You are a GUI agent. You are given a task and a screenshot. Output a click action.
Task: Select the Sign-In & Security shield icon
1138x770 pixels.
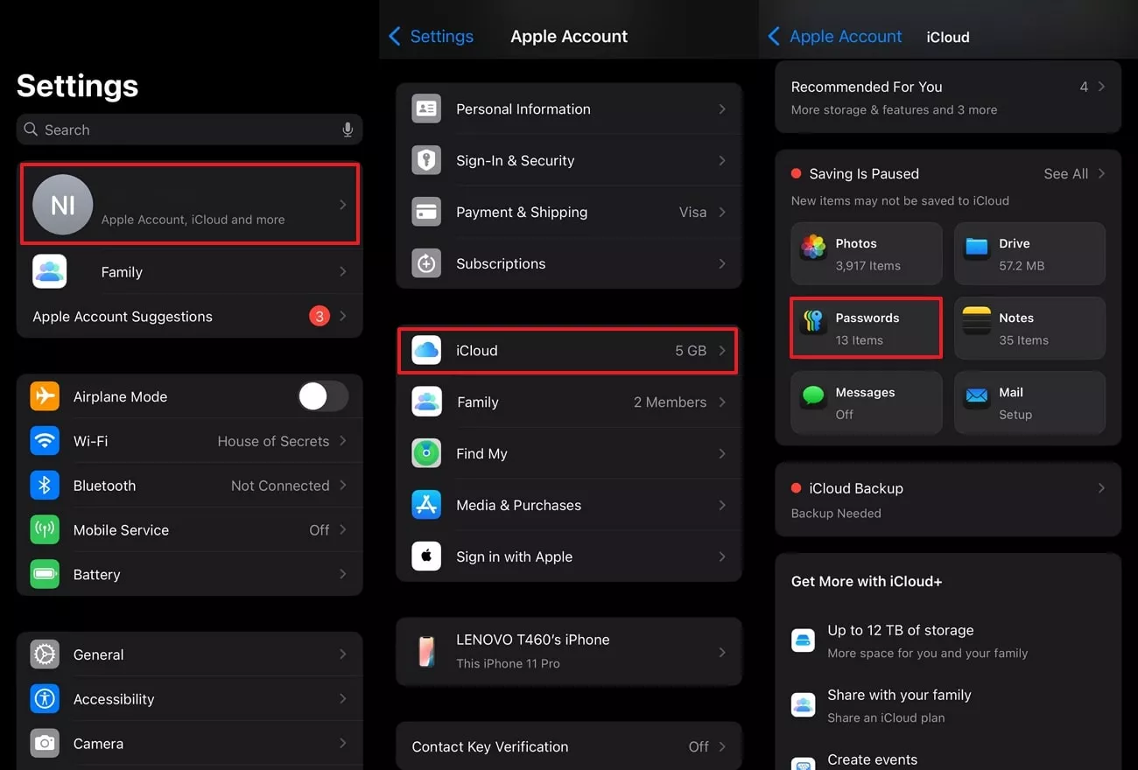(x=426, y=160)
